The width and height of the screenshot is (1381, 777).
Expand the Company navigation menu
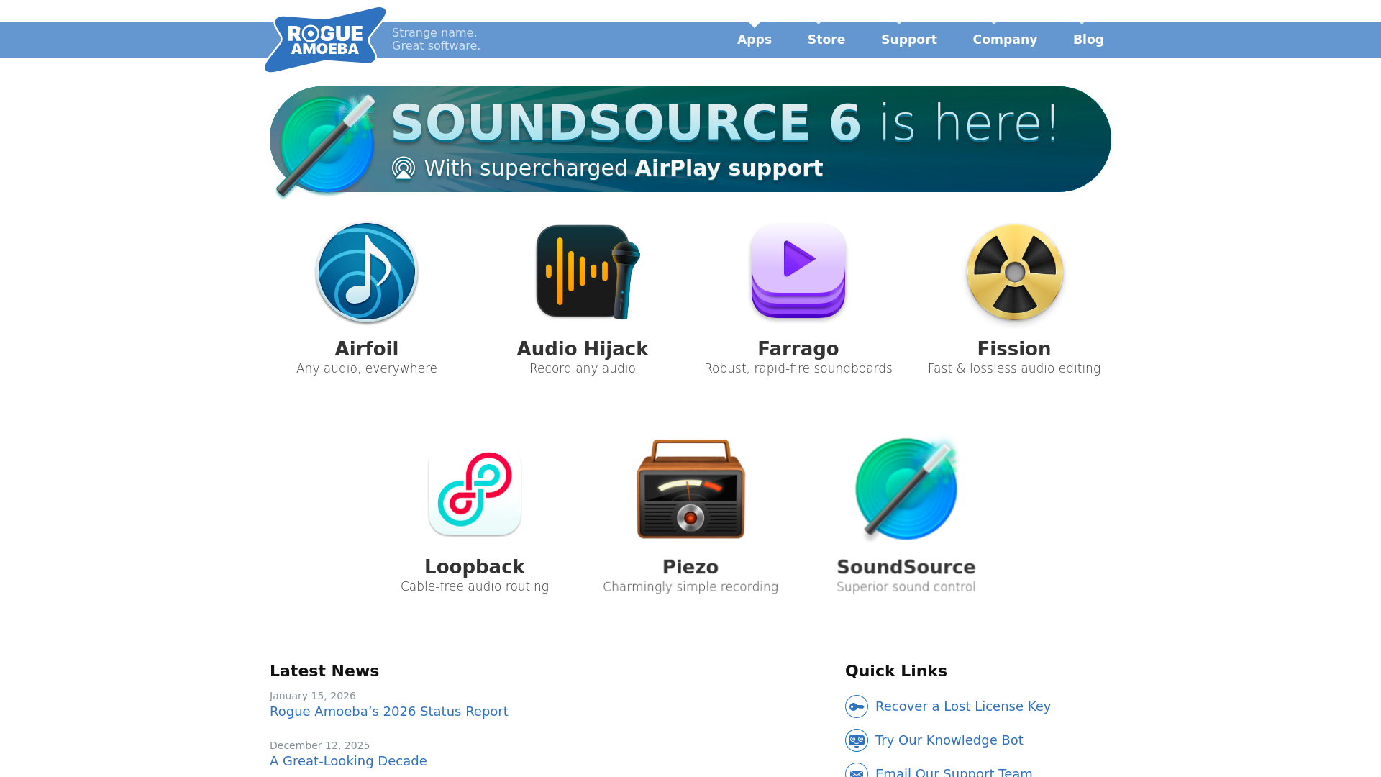(1005, 40)
